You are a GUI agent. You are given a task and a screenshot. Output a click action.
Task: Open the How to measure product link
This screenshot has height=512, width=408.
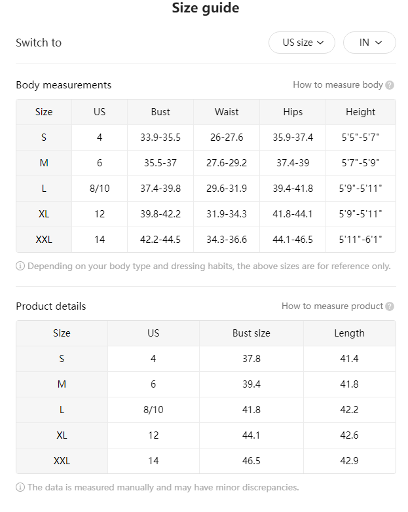tap(332, 306)
